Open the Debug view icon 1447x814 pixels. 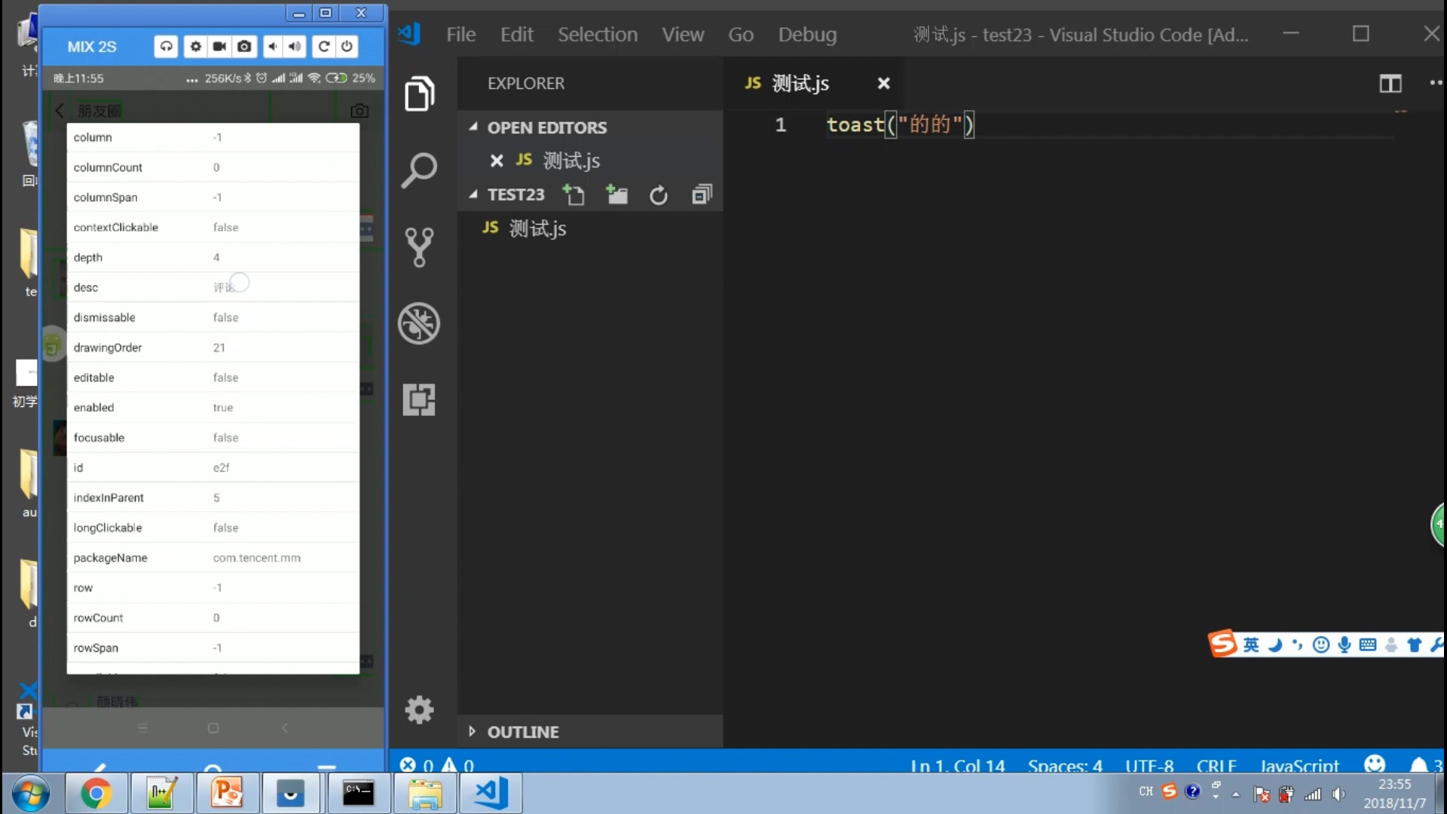419,323
